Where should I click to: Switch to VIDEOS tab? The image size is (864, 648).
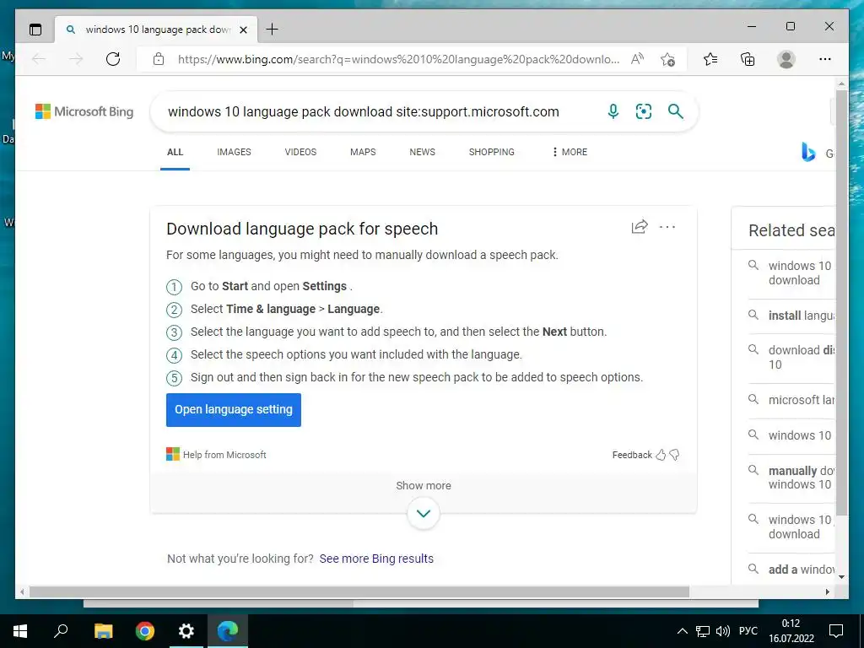tap(300, 152)
